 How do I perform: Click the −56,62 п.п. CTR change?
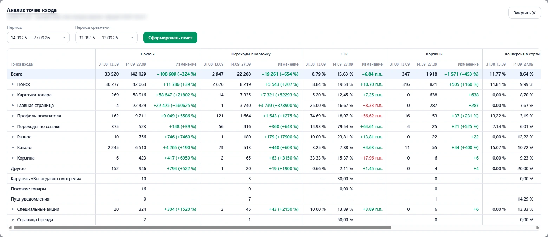coord(371,116)
